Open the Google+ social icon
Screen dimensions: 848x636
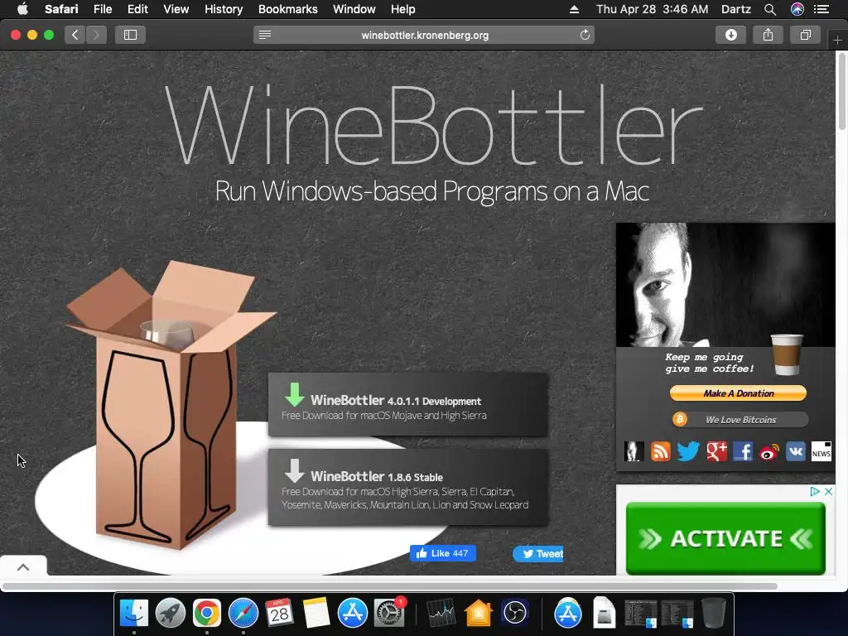click(x=716, y=451)
